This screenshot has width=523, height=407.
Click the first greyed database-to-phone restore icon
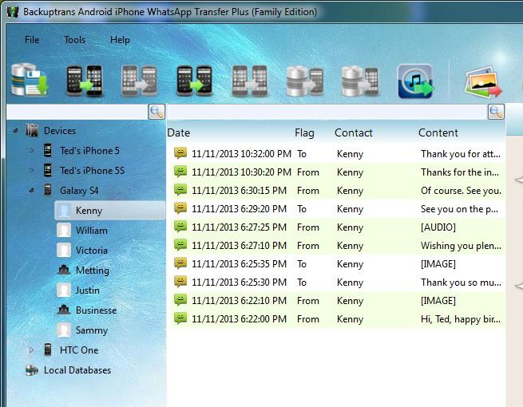(x=305, y=81)
